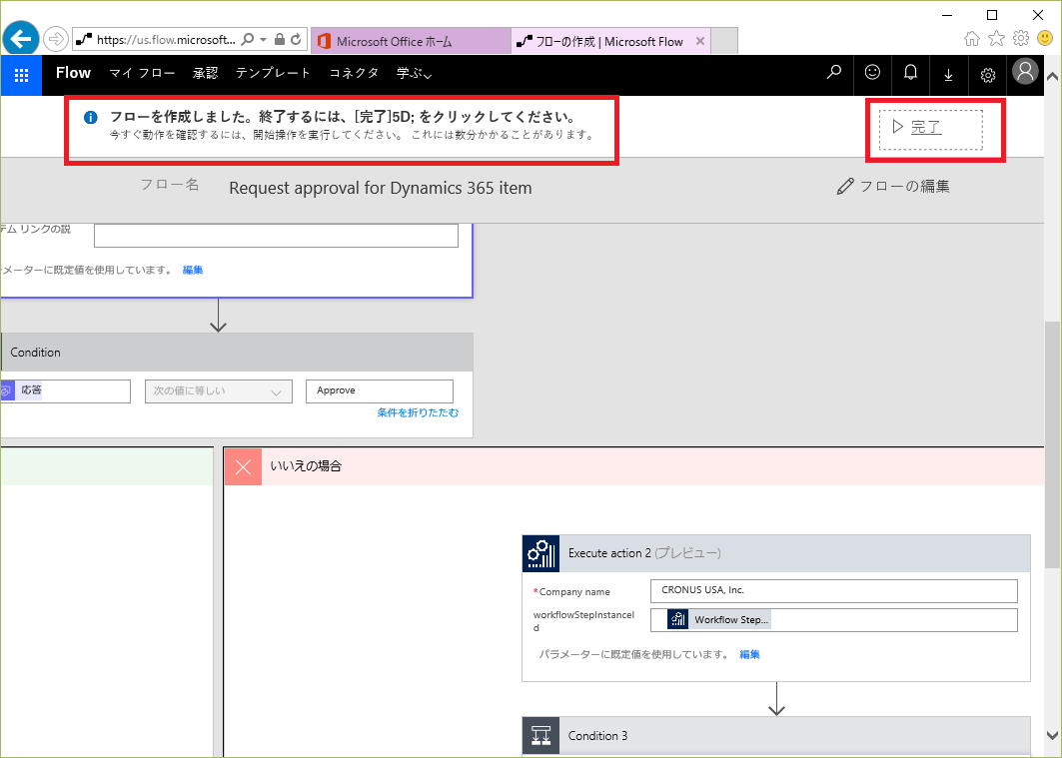
Task: Click the address bar search magnifier
Action: pyautogui.click(x=248, y=39)
